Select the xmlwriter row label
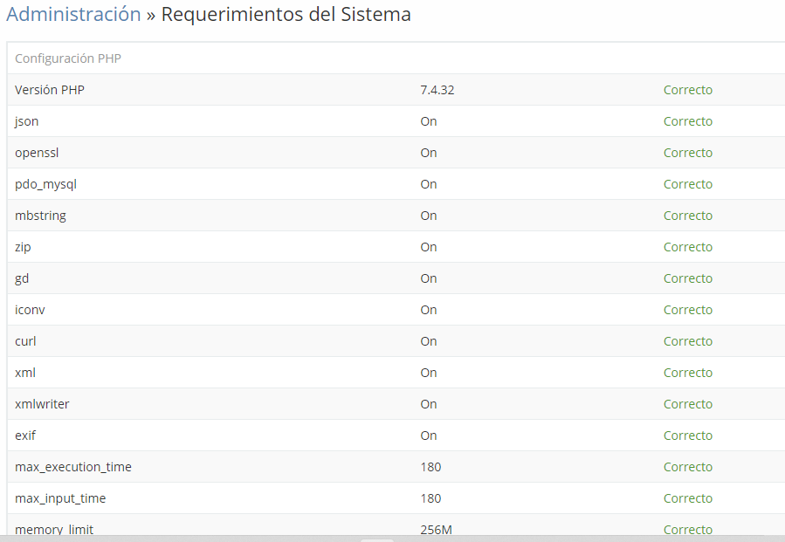785x542 pixels. click(42, 404)
